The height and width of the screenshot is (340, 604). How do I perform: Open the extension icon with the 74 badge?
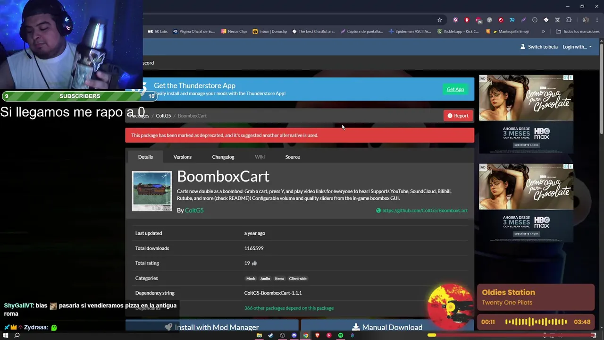478,20
